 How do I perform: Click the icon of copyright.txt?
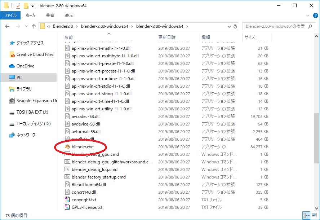pos(67,199)
